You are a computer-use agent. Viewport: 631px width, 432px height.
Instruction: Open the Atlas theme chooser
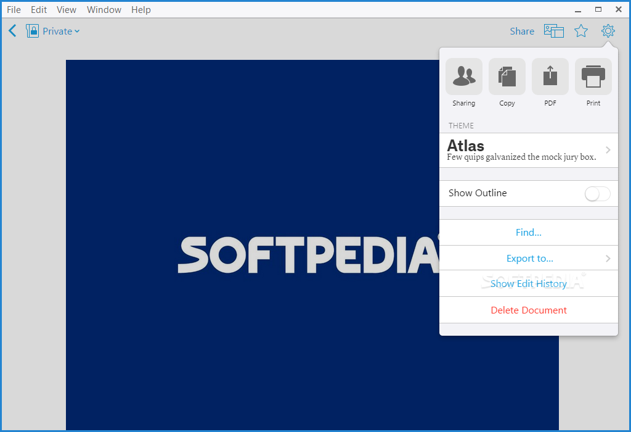(528, 150)
